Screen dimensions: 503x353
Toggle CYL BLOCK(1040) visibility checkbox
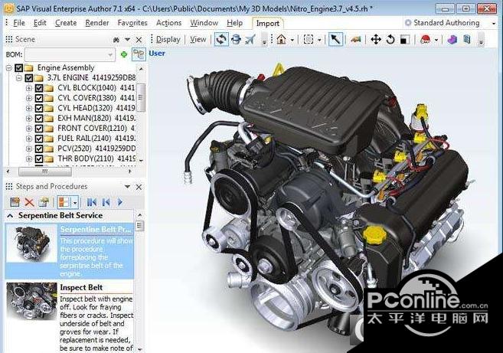click(x=39, y=88)
